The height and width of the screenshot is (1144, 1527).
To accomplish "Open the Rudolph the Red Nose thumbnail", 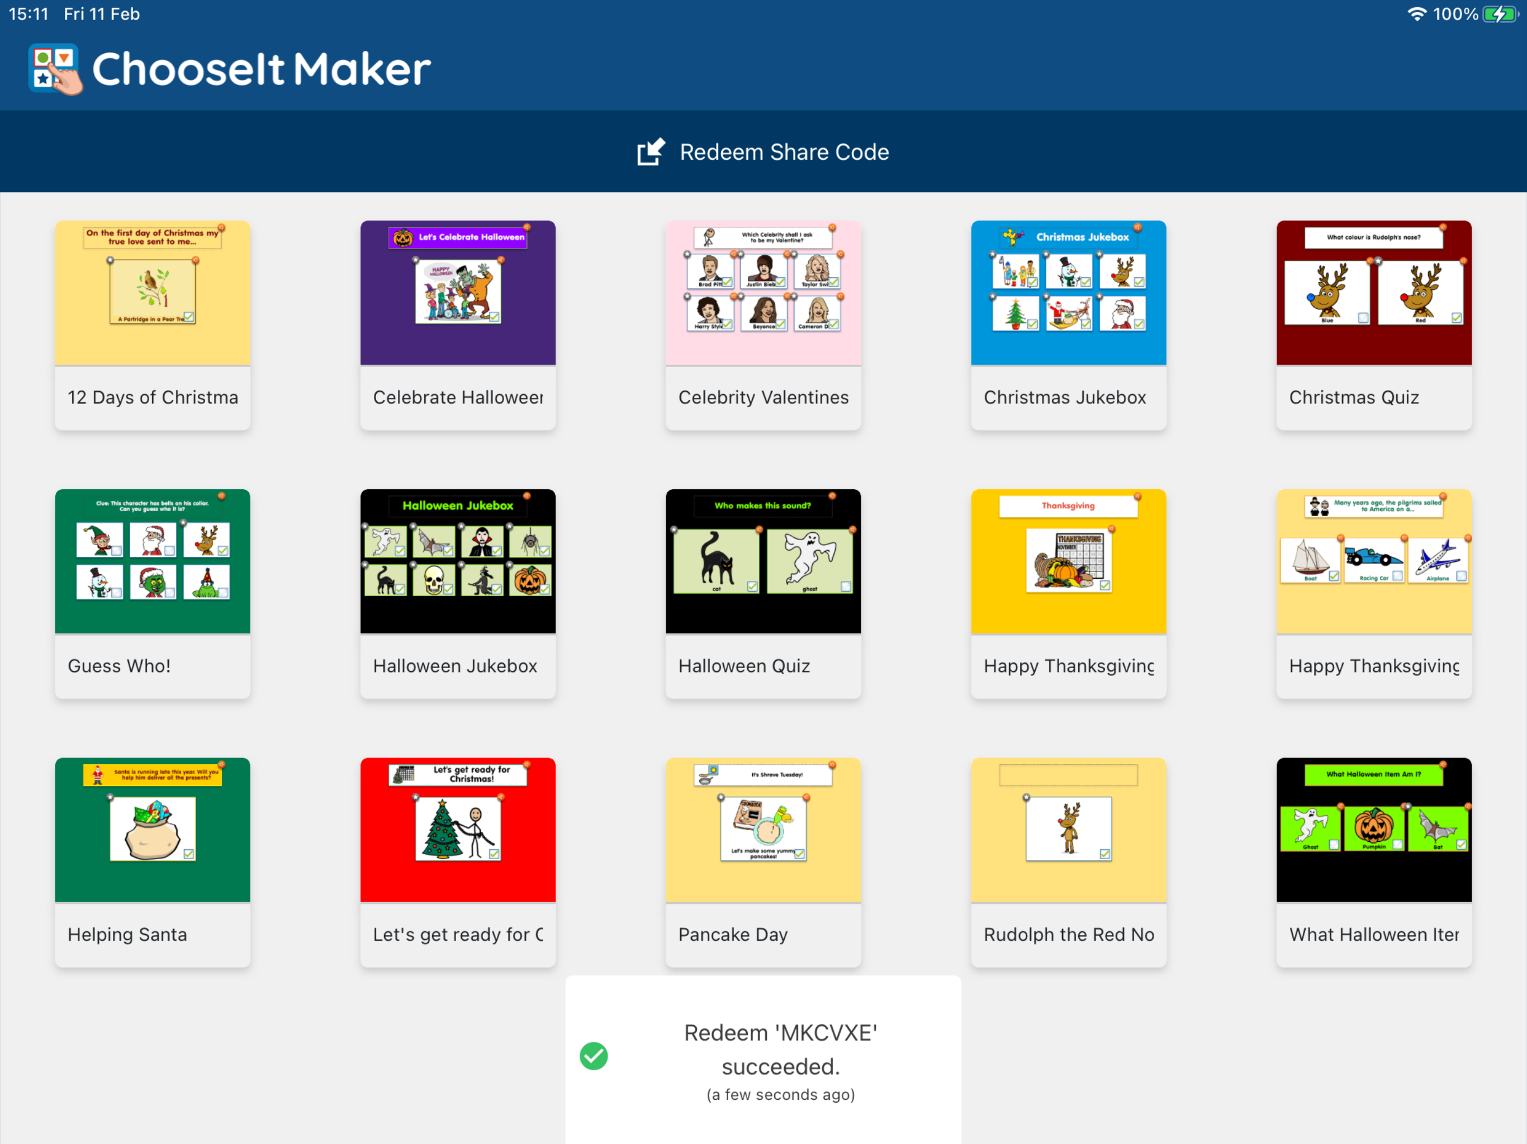I will [x=1069, y=830].
